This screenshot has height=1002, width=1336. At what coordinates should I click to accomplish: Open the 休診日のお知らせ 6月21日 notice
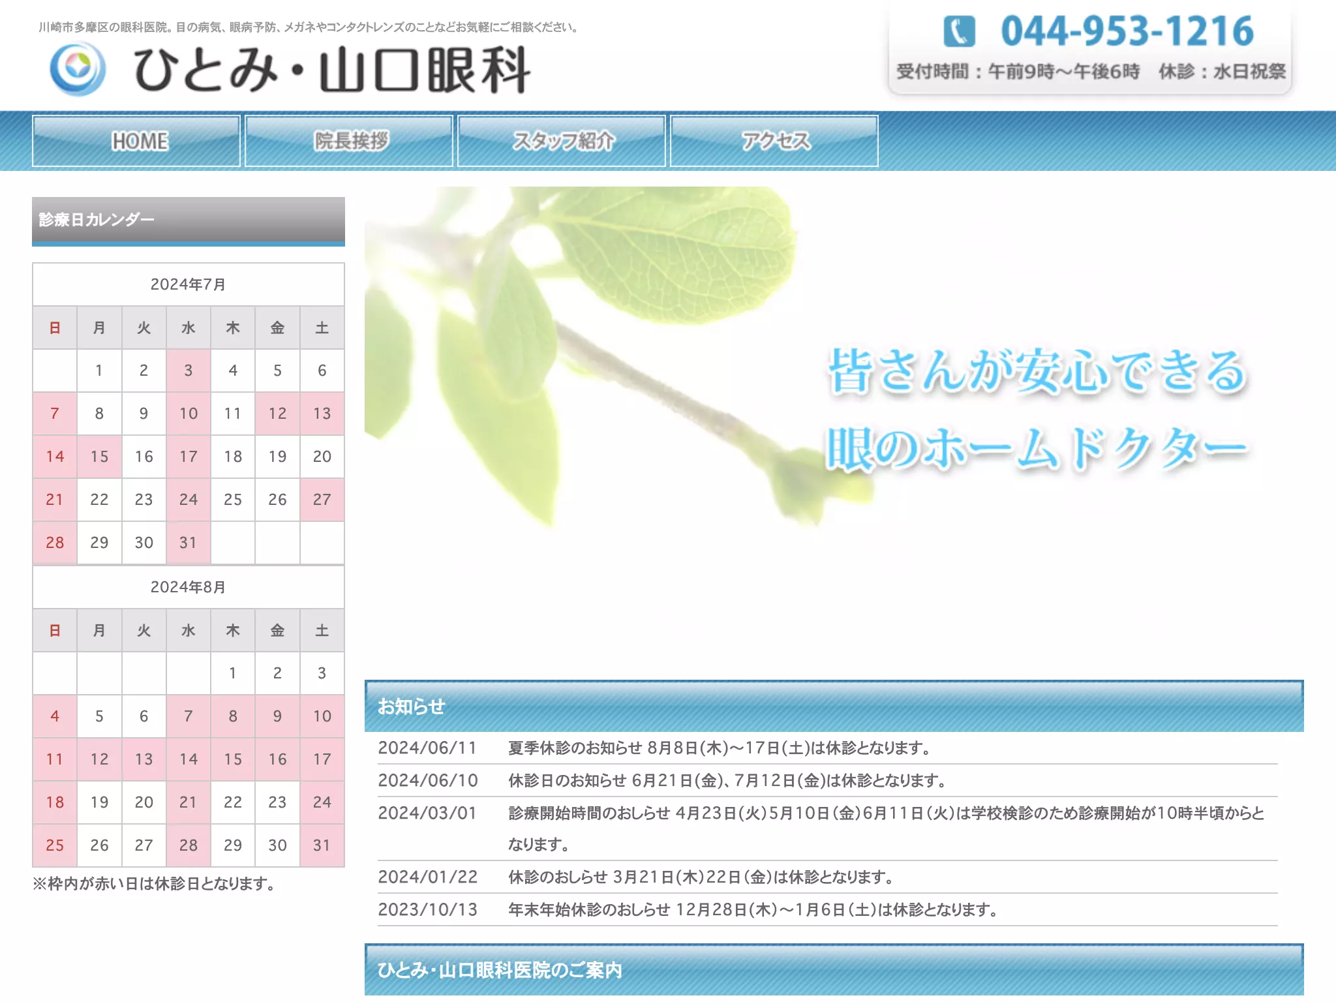pyautogui.click(x=727, y=781)
